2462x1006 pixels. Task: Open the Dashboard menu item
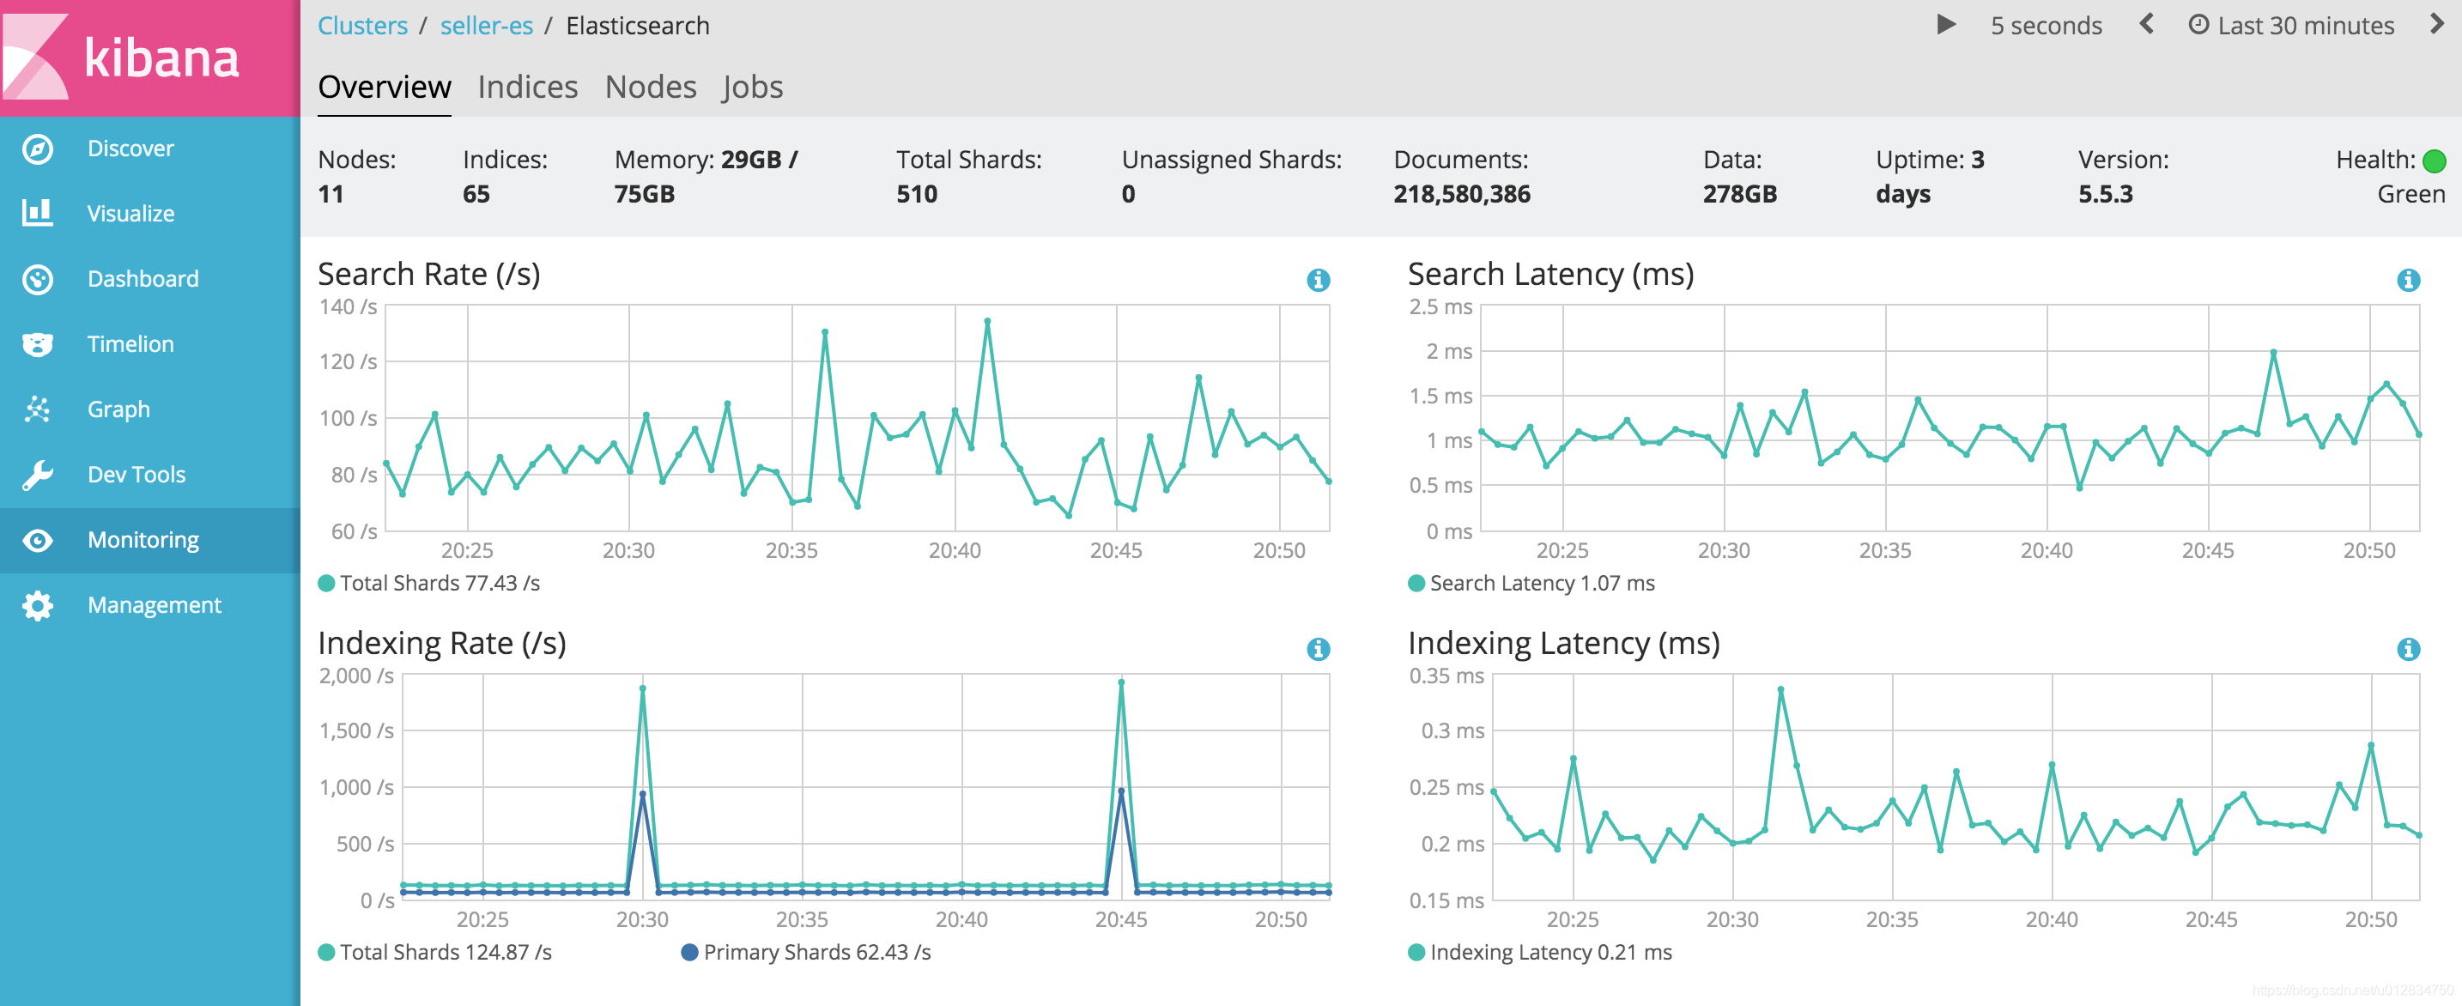tap(150, 279)
